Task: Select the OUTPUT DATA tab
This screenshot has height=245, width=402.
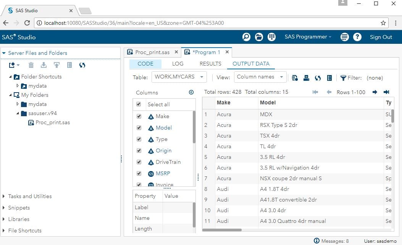Action: pos(251,64)
